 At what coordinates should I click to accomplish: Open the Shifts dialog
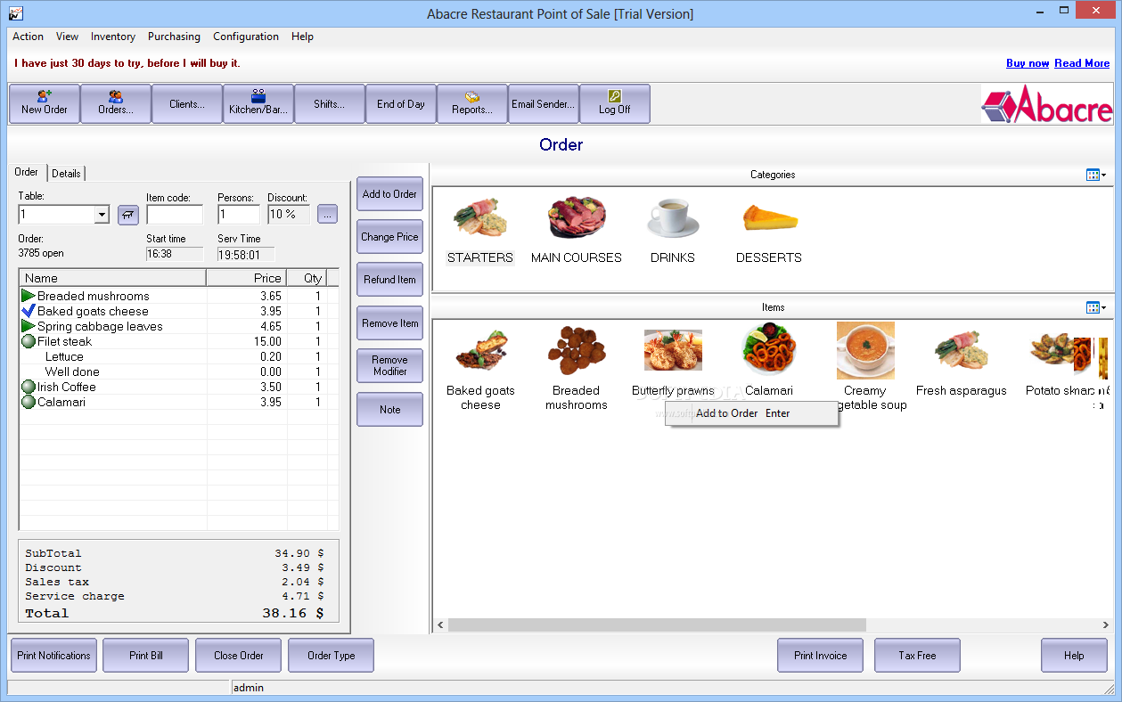[x=330, y=103]
